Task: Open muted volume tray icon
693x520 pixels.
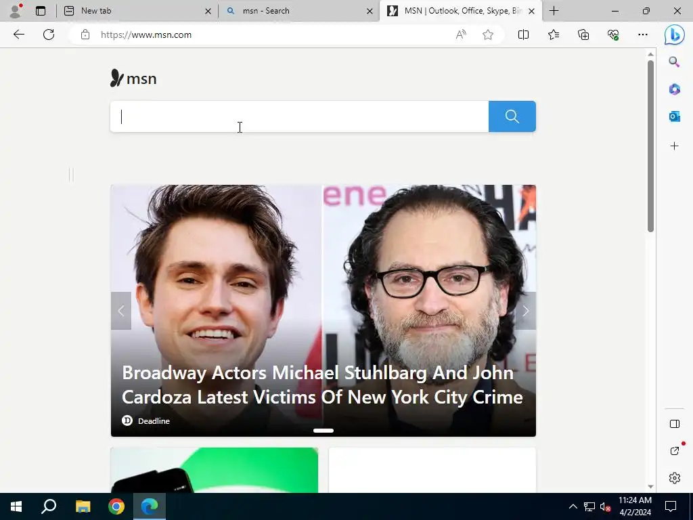Action: pos(605,506)
